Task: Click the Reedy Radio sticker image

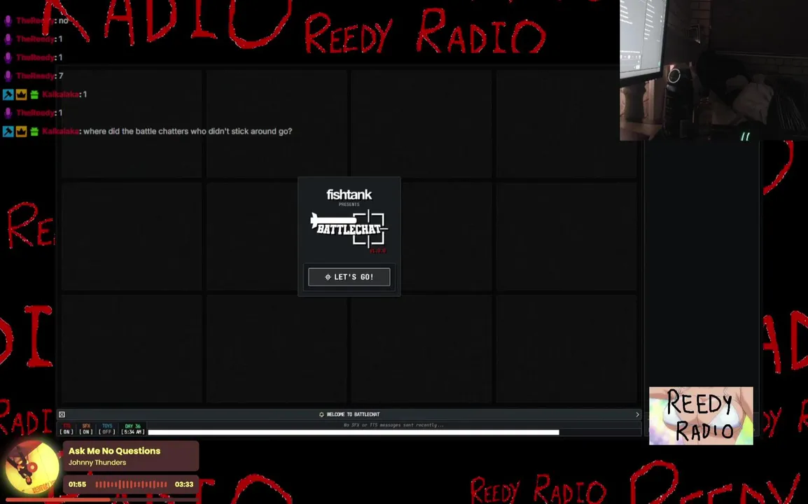Action: point(701,416)
